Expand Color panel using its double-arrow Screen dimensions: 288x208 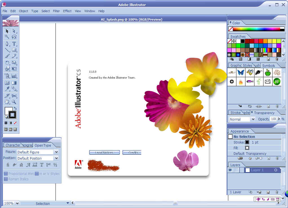coord(231,23)
